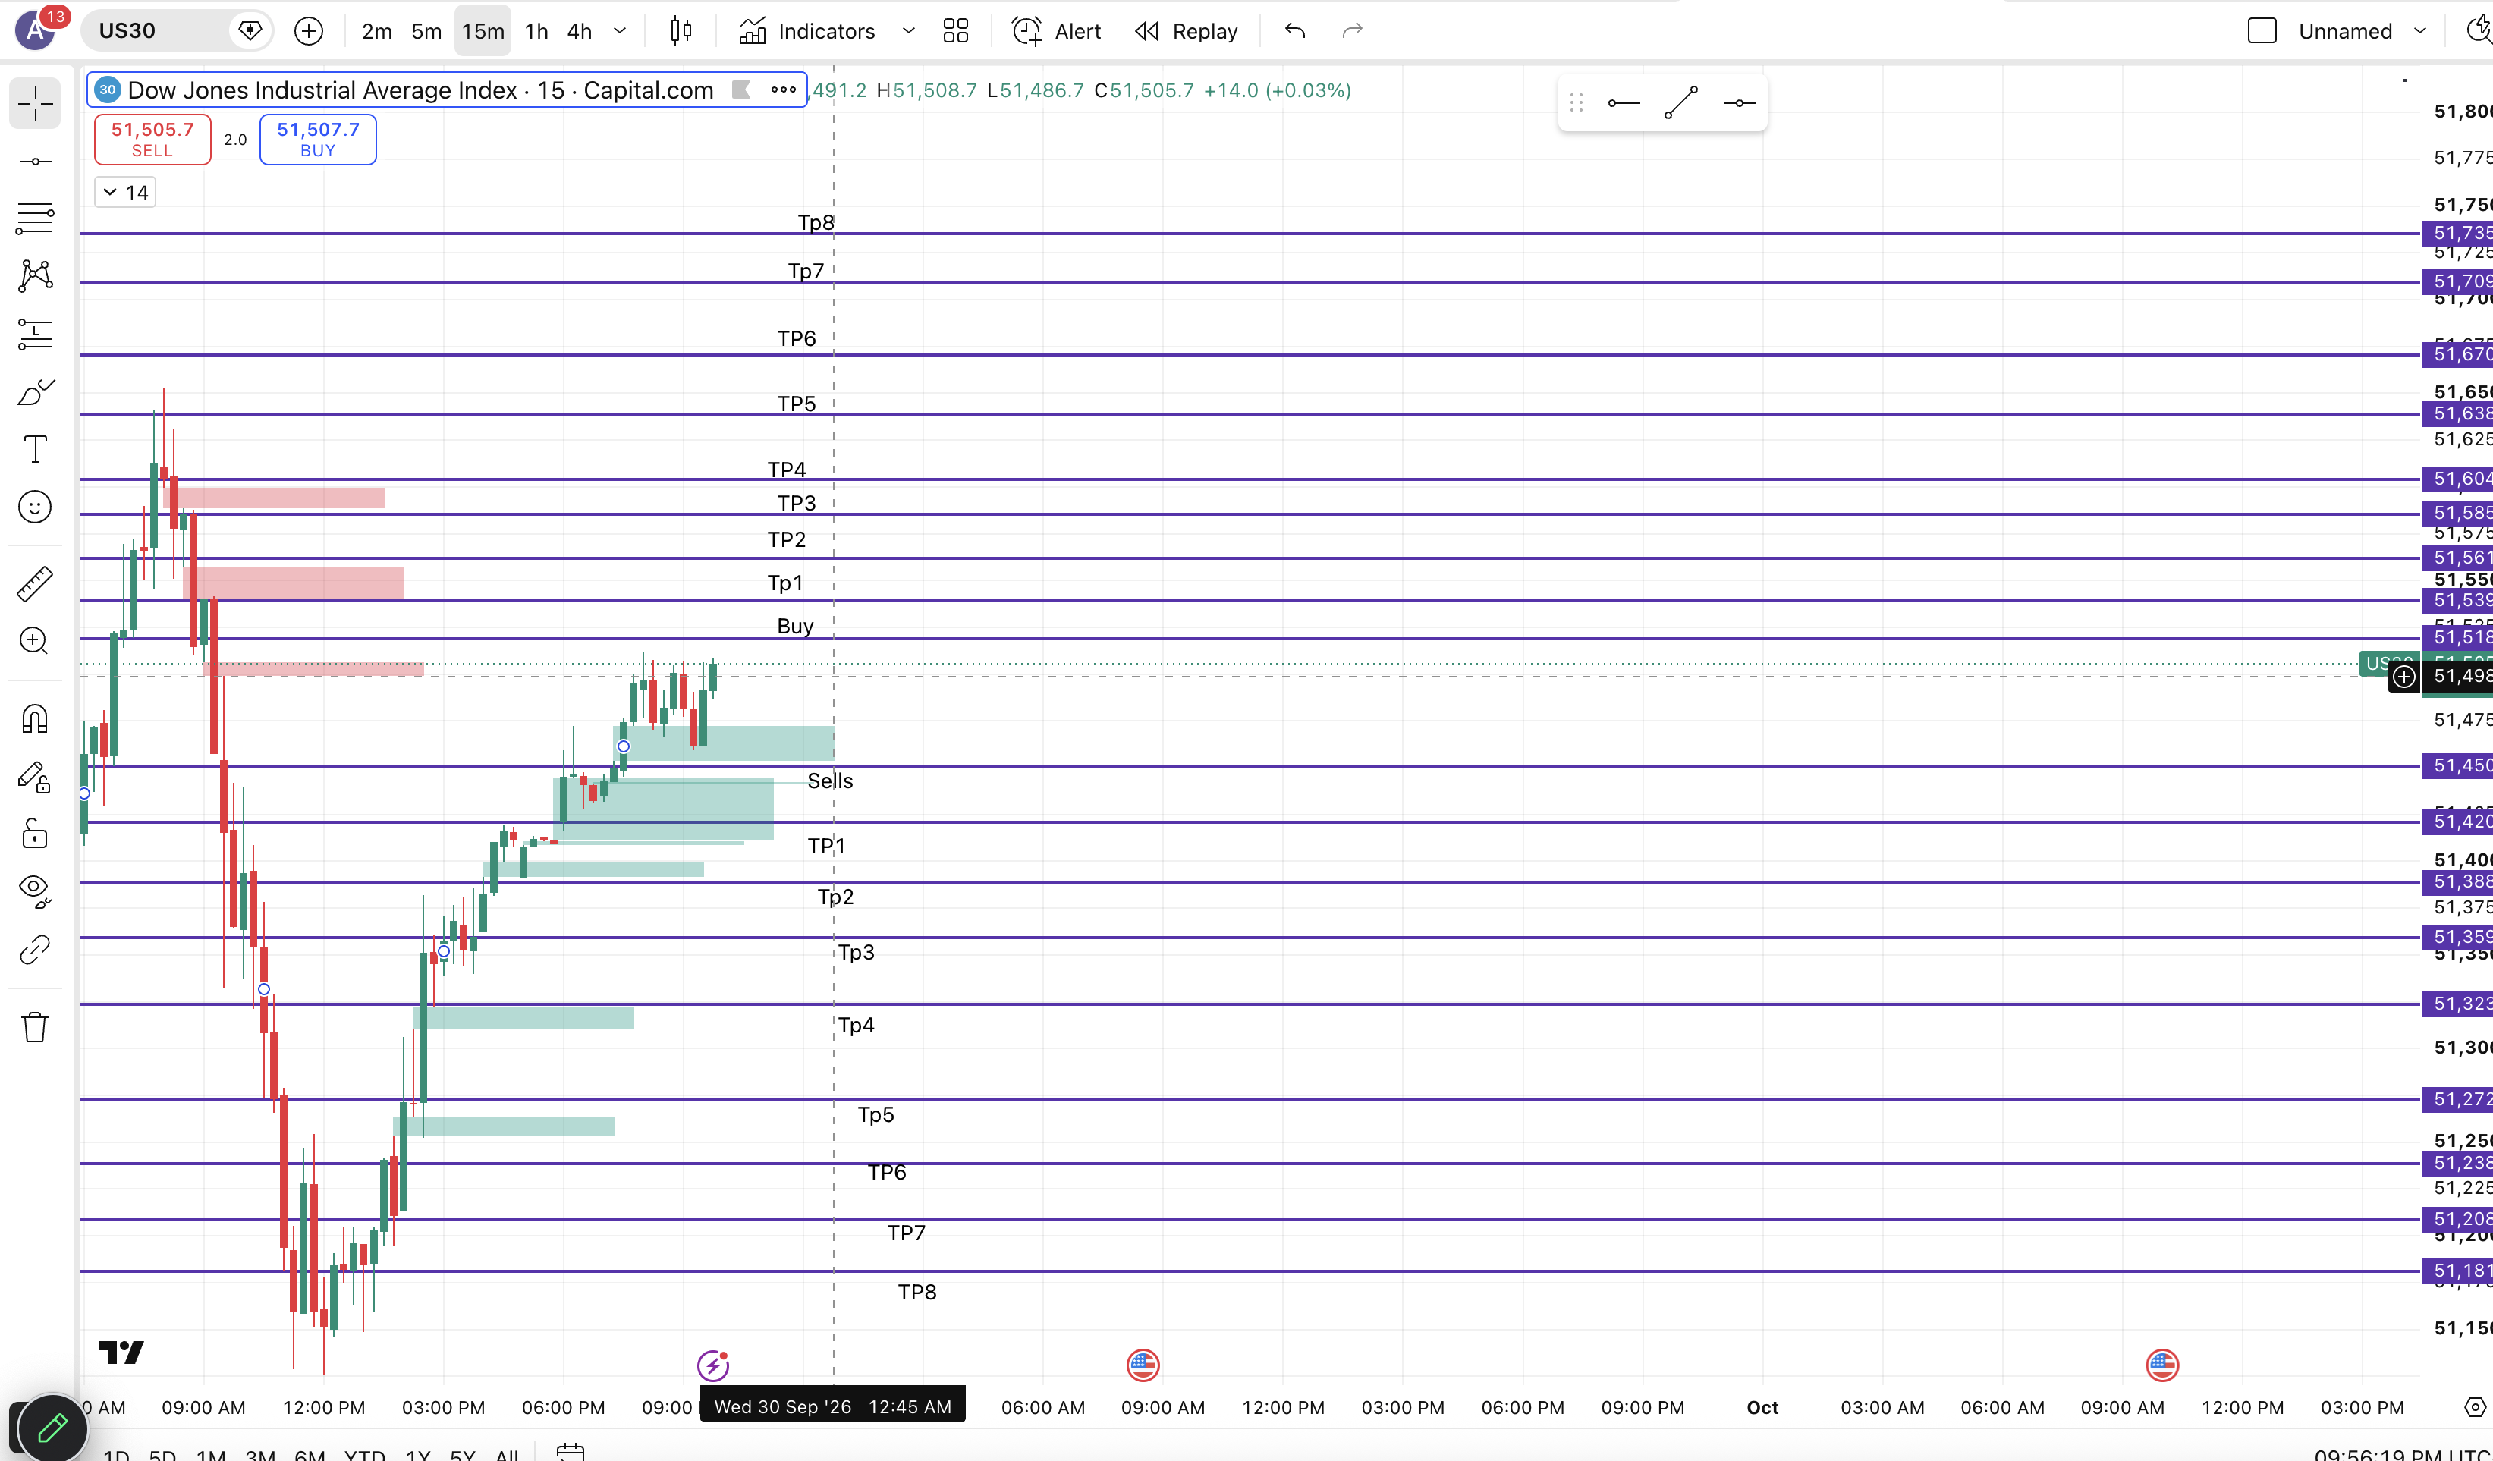Open the Unnamed layout dropdown
Viewport: 2493px width, 1461px height.
[x=2420, y=32]
